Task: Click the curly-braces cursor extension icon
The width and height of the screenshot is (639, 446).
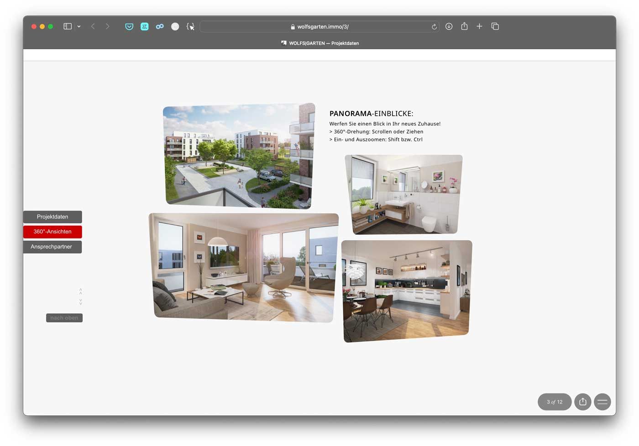Action: coord(190,26)
